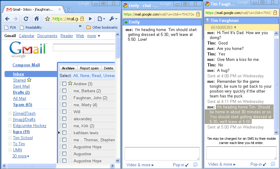Click Compose Mail
Viewport: 280px width, 169px height.
coord(26,65)
